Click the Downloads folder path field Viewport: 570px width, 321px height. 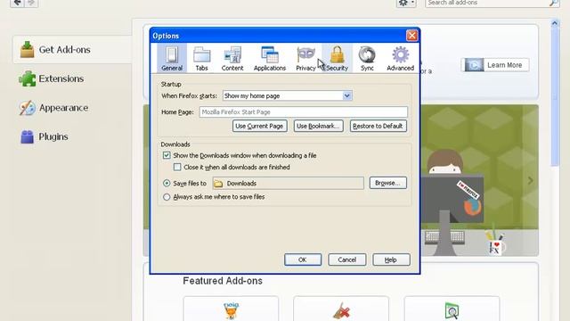(288, 183)
